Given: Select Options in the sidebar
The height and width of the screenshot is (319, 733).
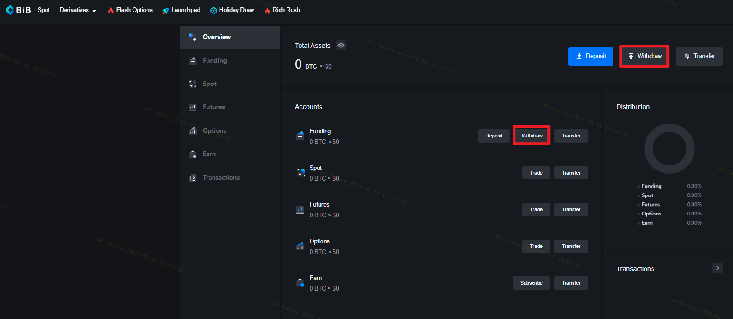Looking at the screenshot, I should pos(230,131).
